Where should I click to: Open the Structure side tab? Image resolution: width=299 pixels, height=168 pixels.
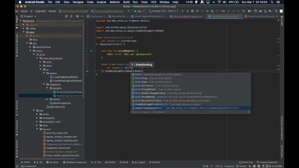pos(17,108)
